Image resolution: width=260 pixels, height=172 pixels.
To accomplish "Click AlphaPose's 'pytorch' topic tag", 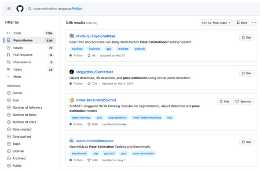I will [140, 49].
